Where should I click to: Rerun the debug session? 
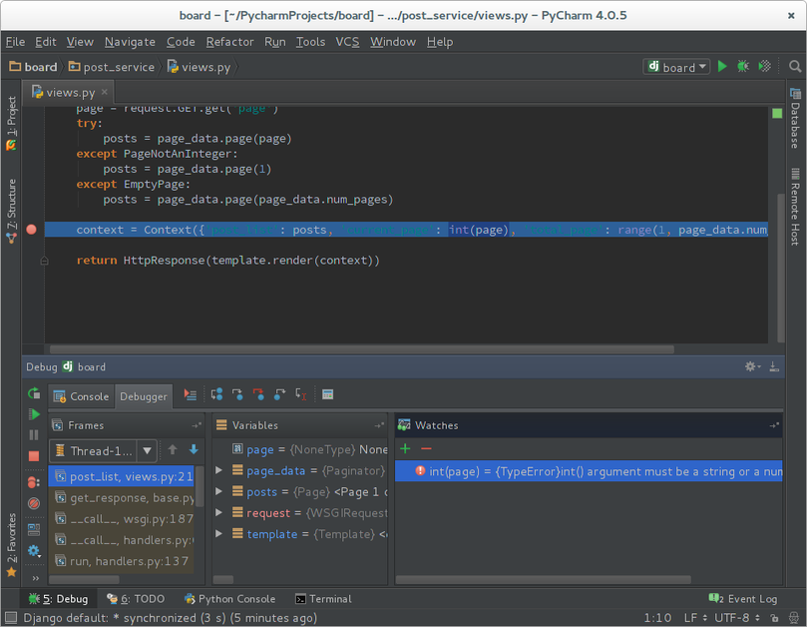click(34, 393)
